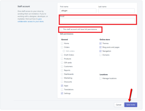Click the First name input field

78,11
